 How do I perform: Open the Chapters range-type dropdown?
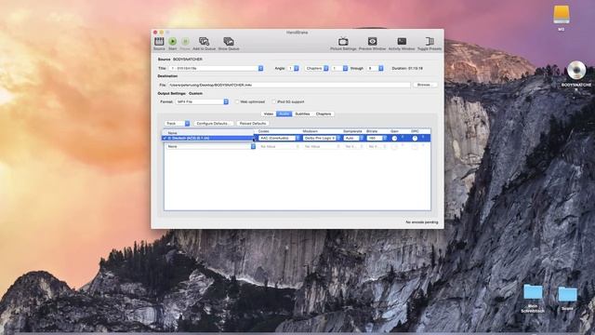pos(317,68)
